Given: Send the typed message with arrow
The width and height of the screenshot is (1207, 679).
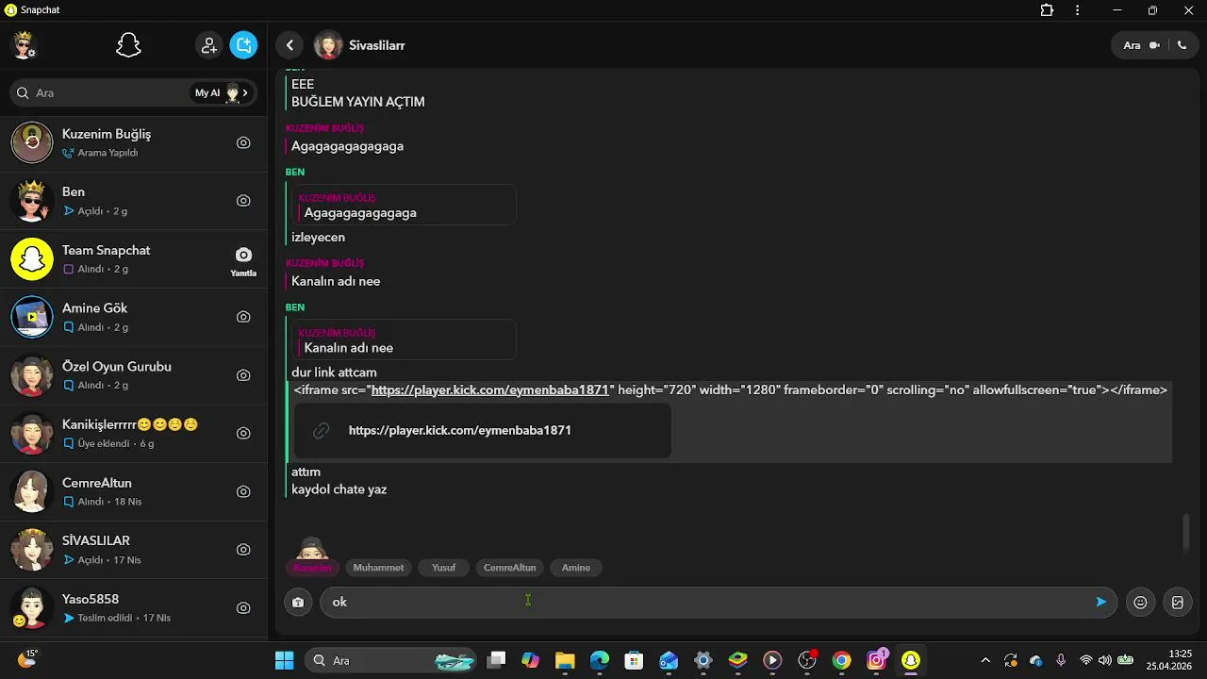Looking at the screenshot, I should point(1100,602).
